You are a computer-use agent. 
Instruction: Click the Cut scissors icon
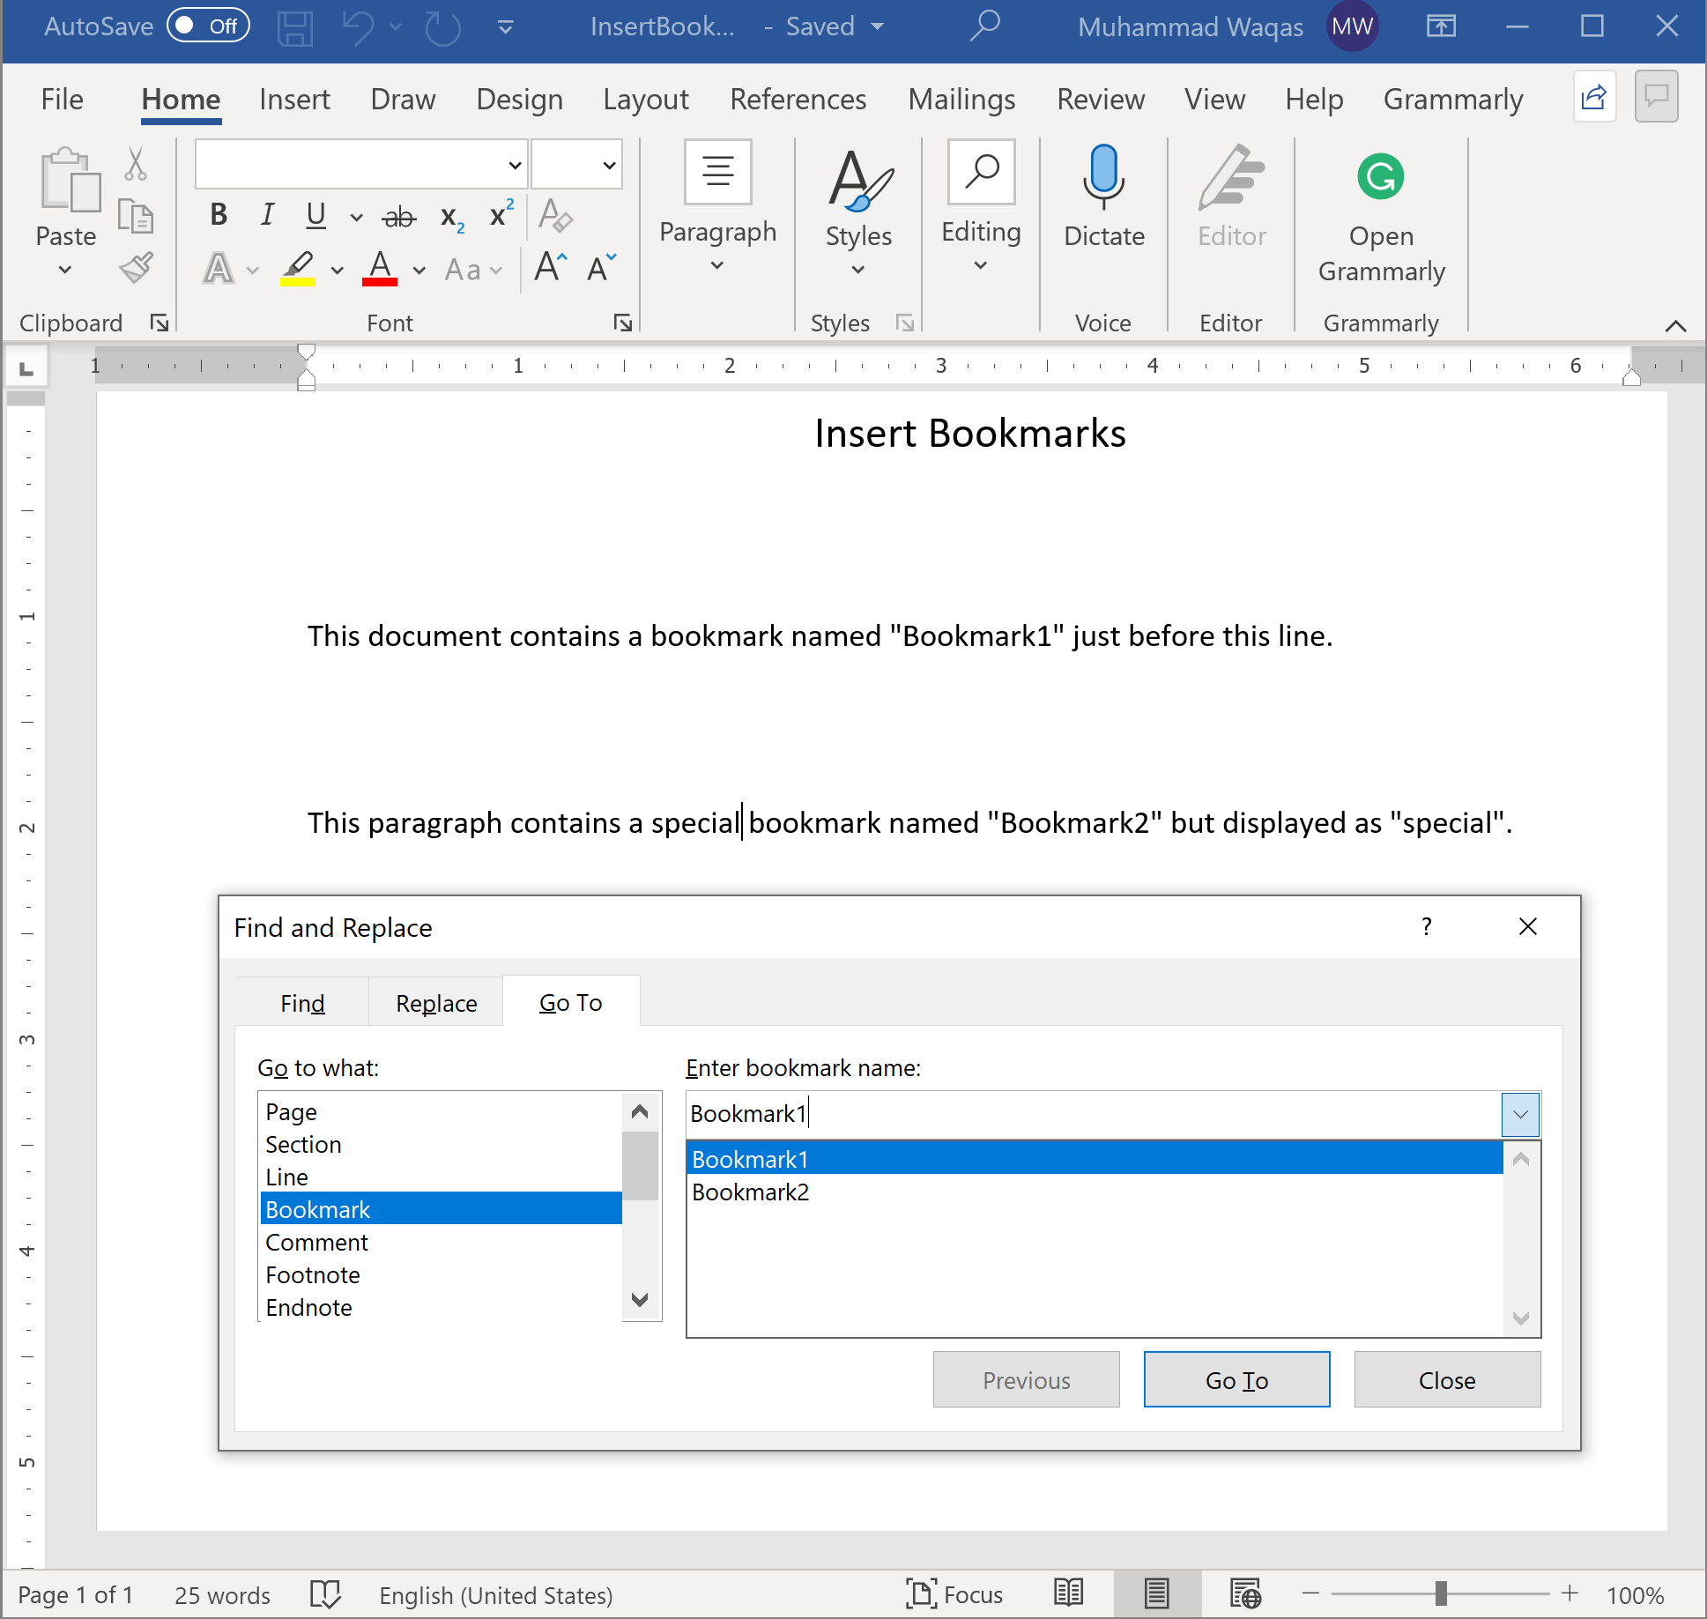click(135, 164)
